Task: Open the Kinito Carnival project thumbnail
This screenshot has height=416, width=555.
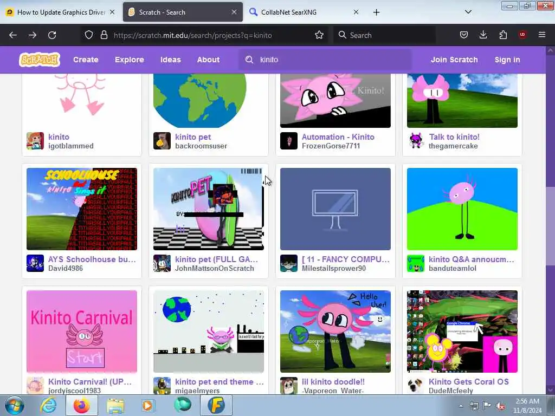Action: 82,331
